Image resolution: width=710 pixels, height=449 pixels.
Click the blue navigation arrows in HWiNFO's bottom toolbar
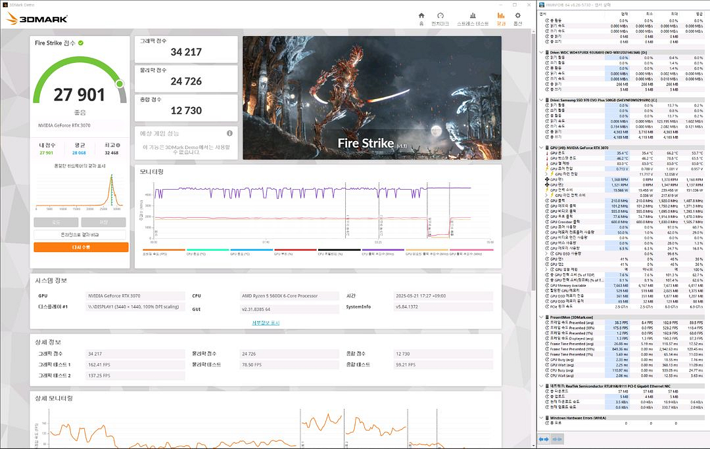coord(543,439)
